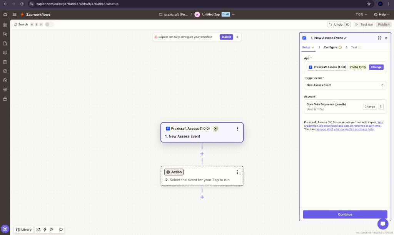Open the four-squares apps icon in the sidebar

(5, 25)
